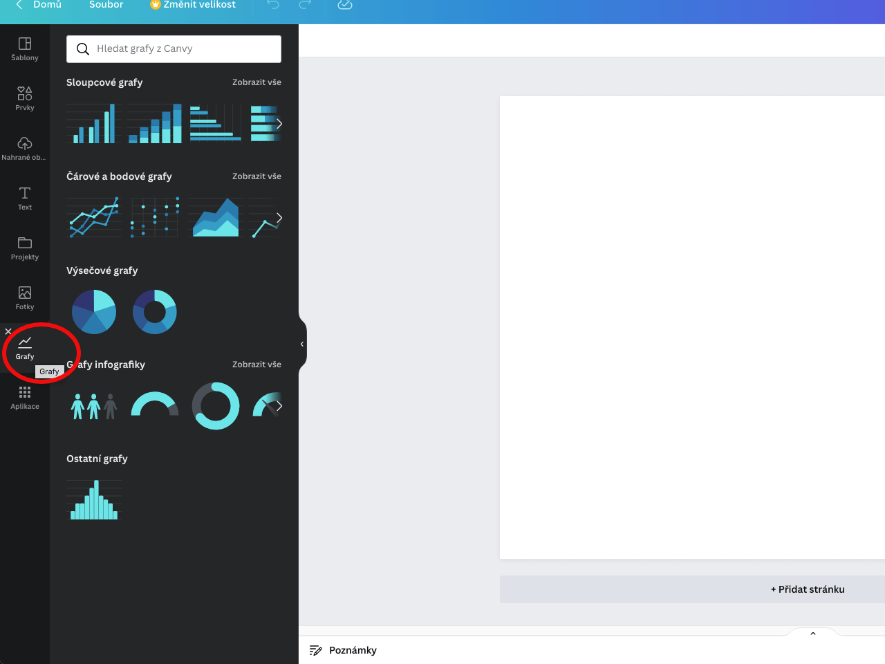Collapse the side panel with the arrow handle
The width and height of the screenshot is (885, 664).
[x=302, y=344]
